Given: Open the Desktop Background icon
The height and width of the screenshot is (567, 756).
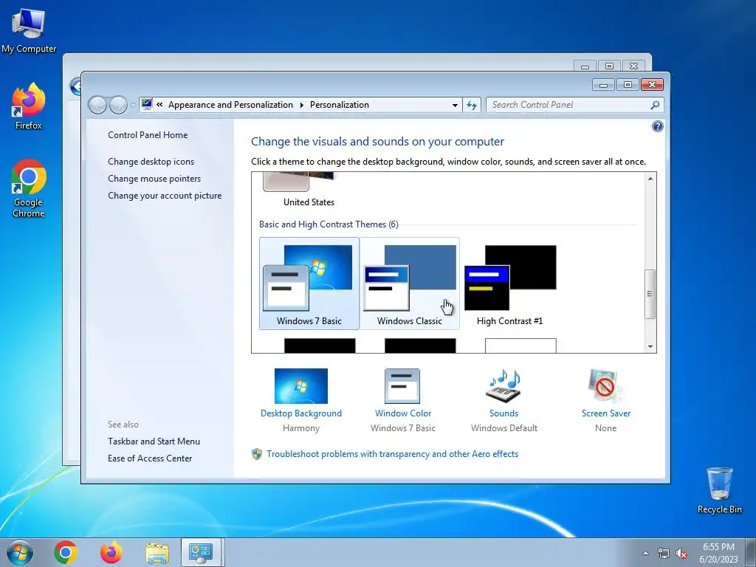Looking at the screenshot, I should point(301,385).
